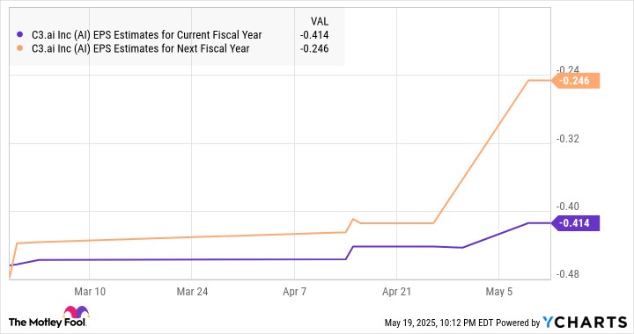Click the -0.246 value in legend table
Image resolution: width=634 pixels, height=334 pixels.
coord(314,49)
